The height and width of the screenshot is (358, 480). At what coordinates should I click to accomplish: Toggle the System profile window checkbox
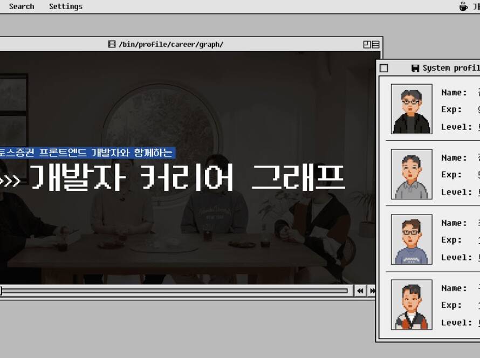(384, 68)
